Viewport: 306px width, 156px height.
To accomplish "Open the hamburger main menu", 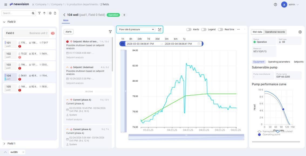I will click(x=6, y=5).
